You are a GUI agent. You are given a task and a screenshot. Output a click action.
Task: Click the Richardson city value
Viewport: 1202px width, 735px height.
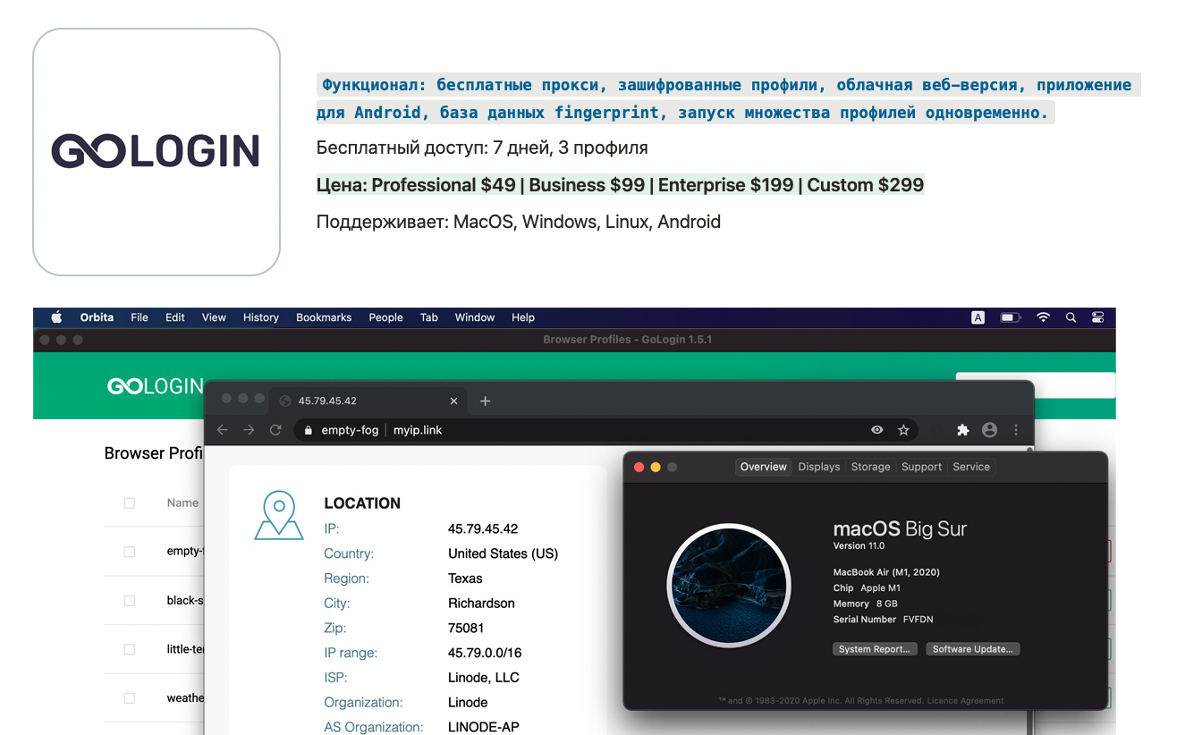[481, 604]
